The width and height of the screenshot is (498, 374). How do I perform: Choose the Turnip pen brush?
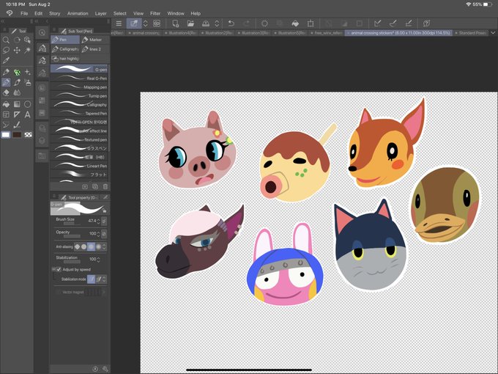(79, 95)
